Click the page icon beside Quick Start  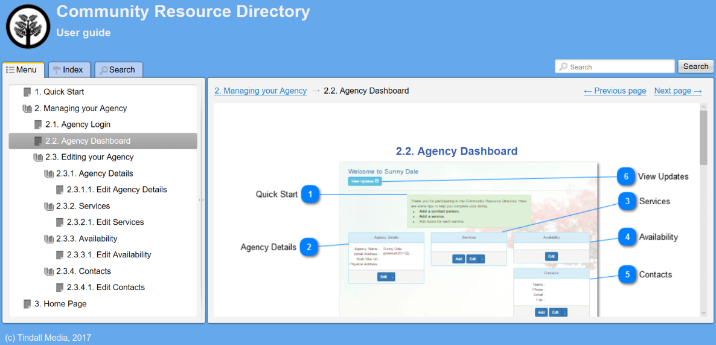27,92
